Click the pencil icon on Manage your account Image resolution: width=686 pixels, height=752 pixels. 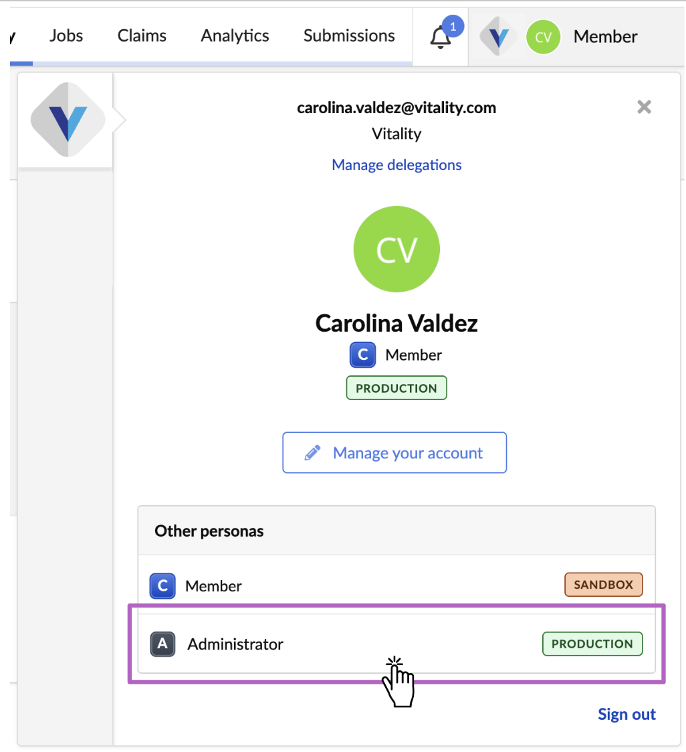point(312,453)
